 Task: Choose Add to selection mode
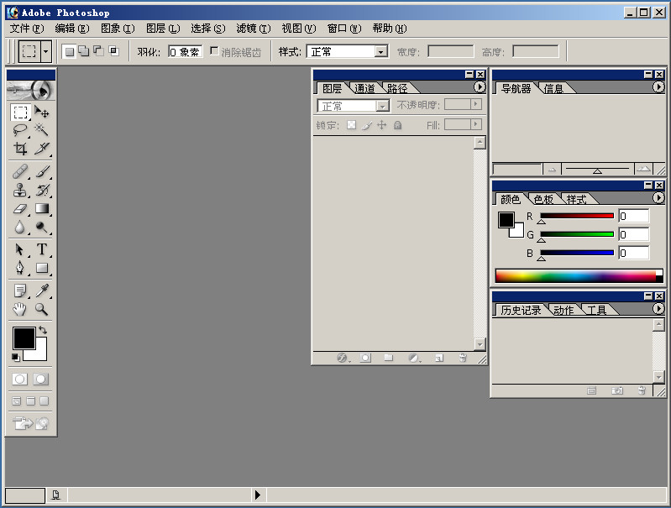84,51
